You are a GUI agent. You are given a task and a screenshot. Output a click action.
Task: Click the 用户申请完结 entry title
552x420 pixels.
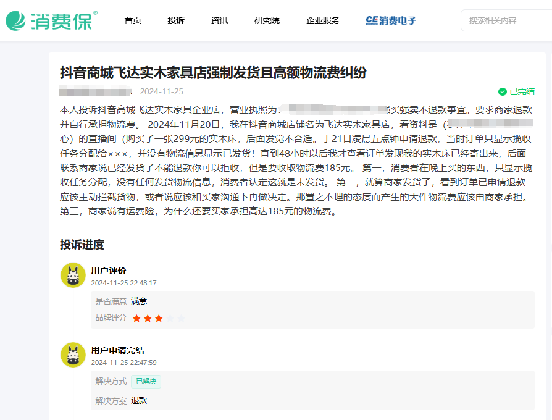click(x=117, y=350)
